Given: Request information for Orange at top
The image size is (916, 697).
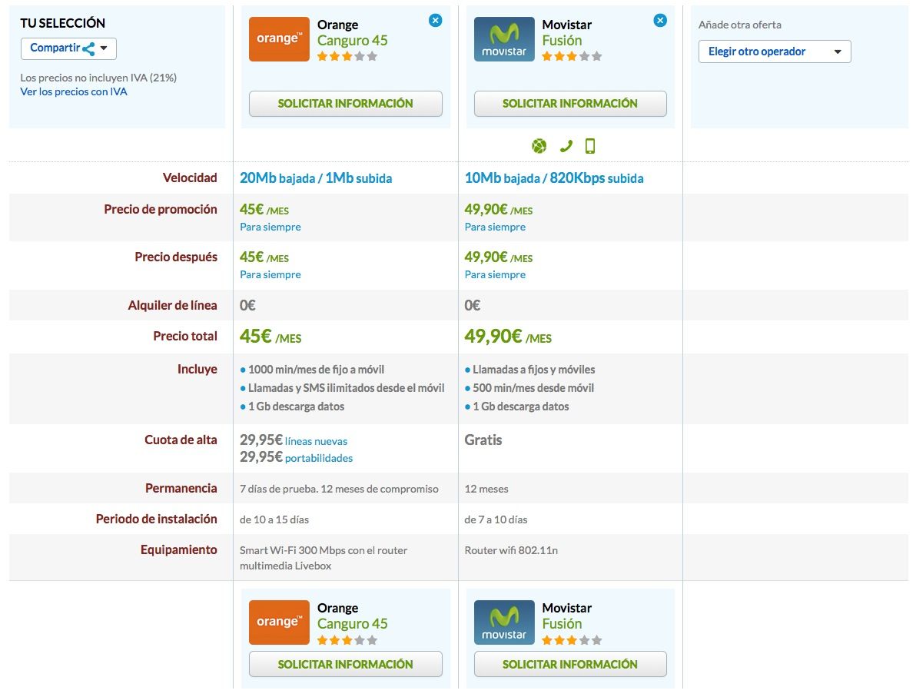Looking at the screenshot, I should (x=346, y=104).
